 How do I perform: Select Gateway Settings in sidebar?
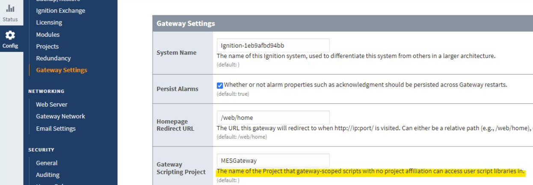coord(61,70)
